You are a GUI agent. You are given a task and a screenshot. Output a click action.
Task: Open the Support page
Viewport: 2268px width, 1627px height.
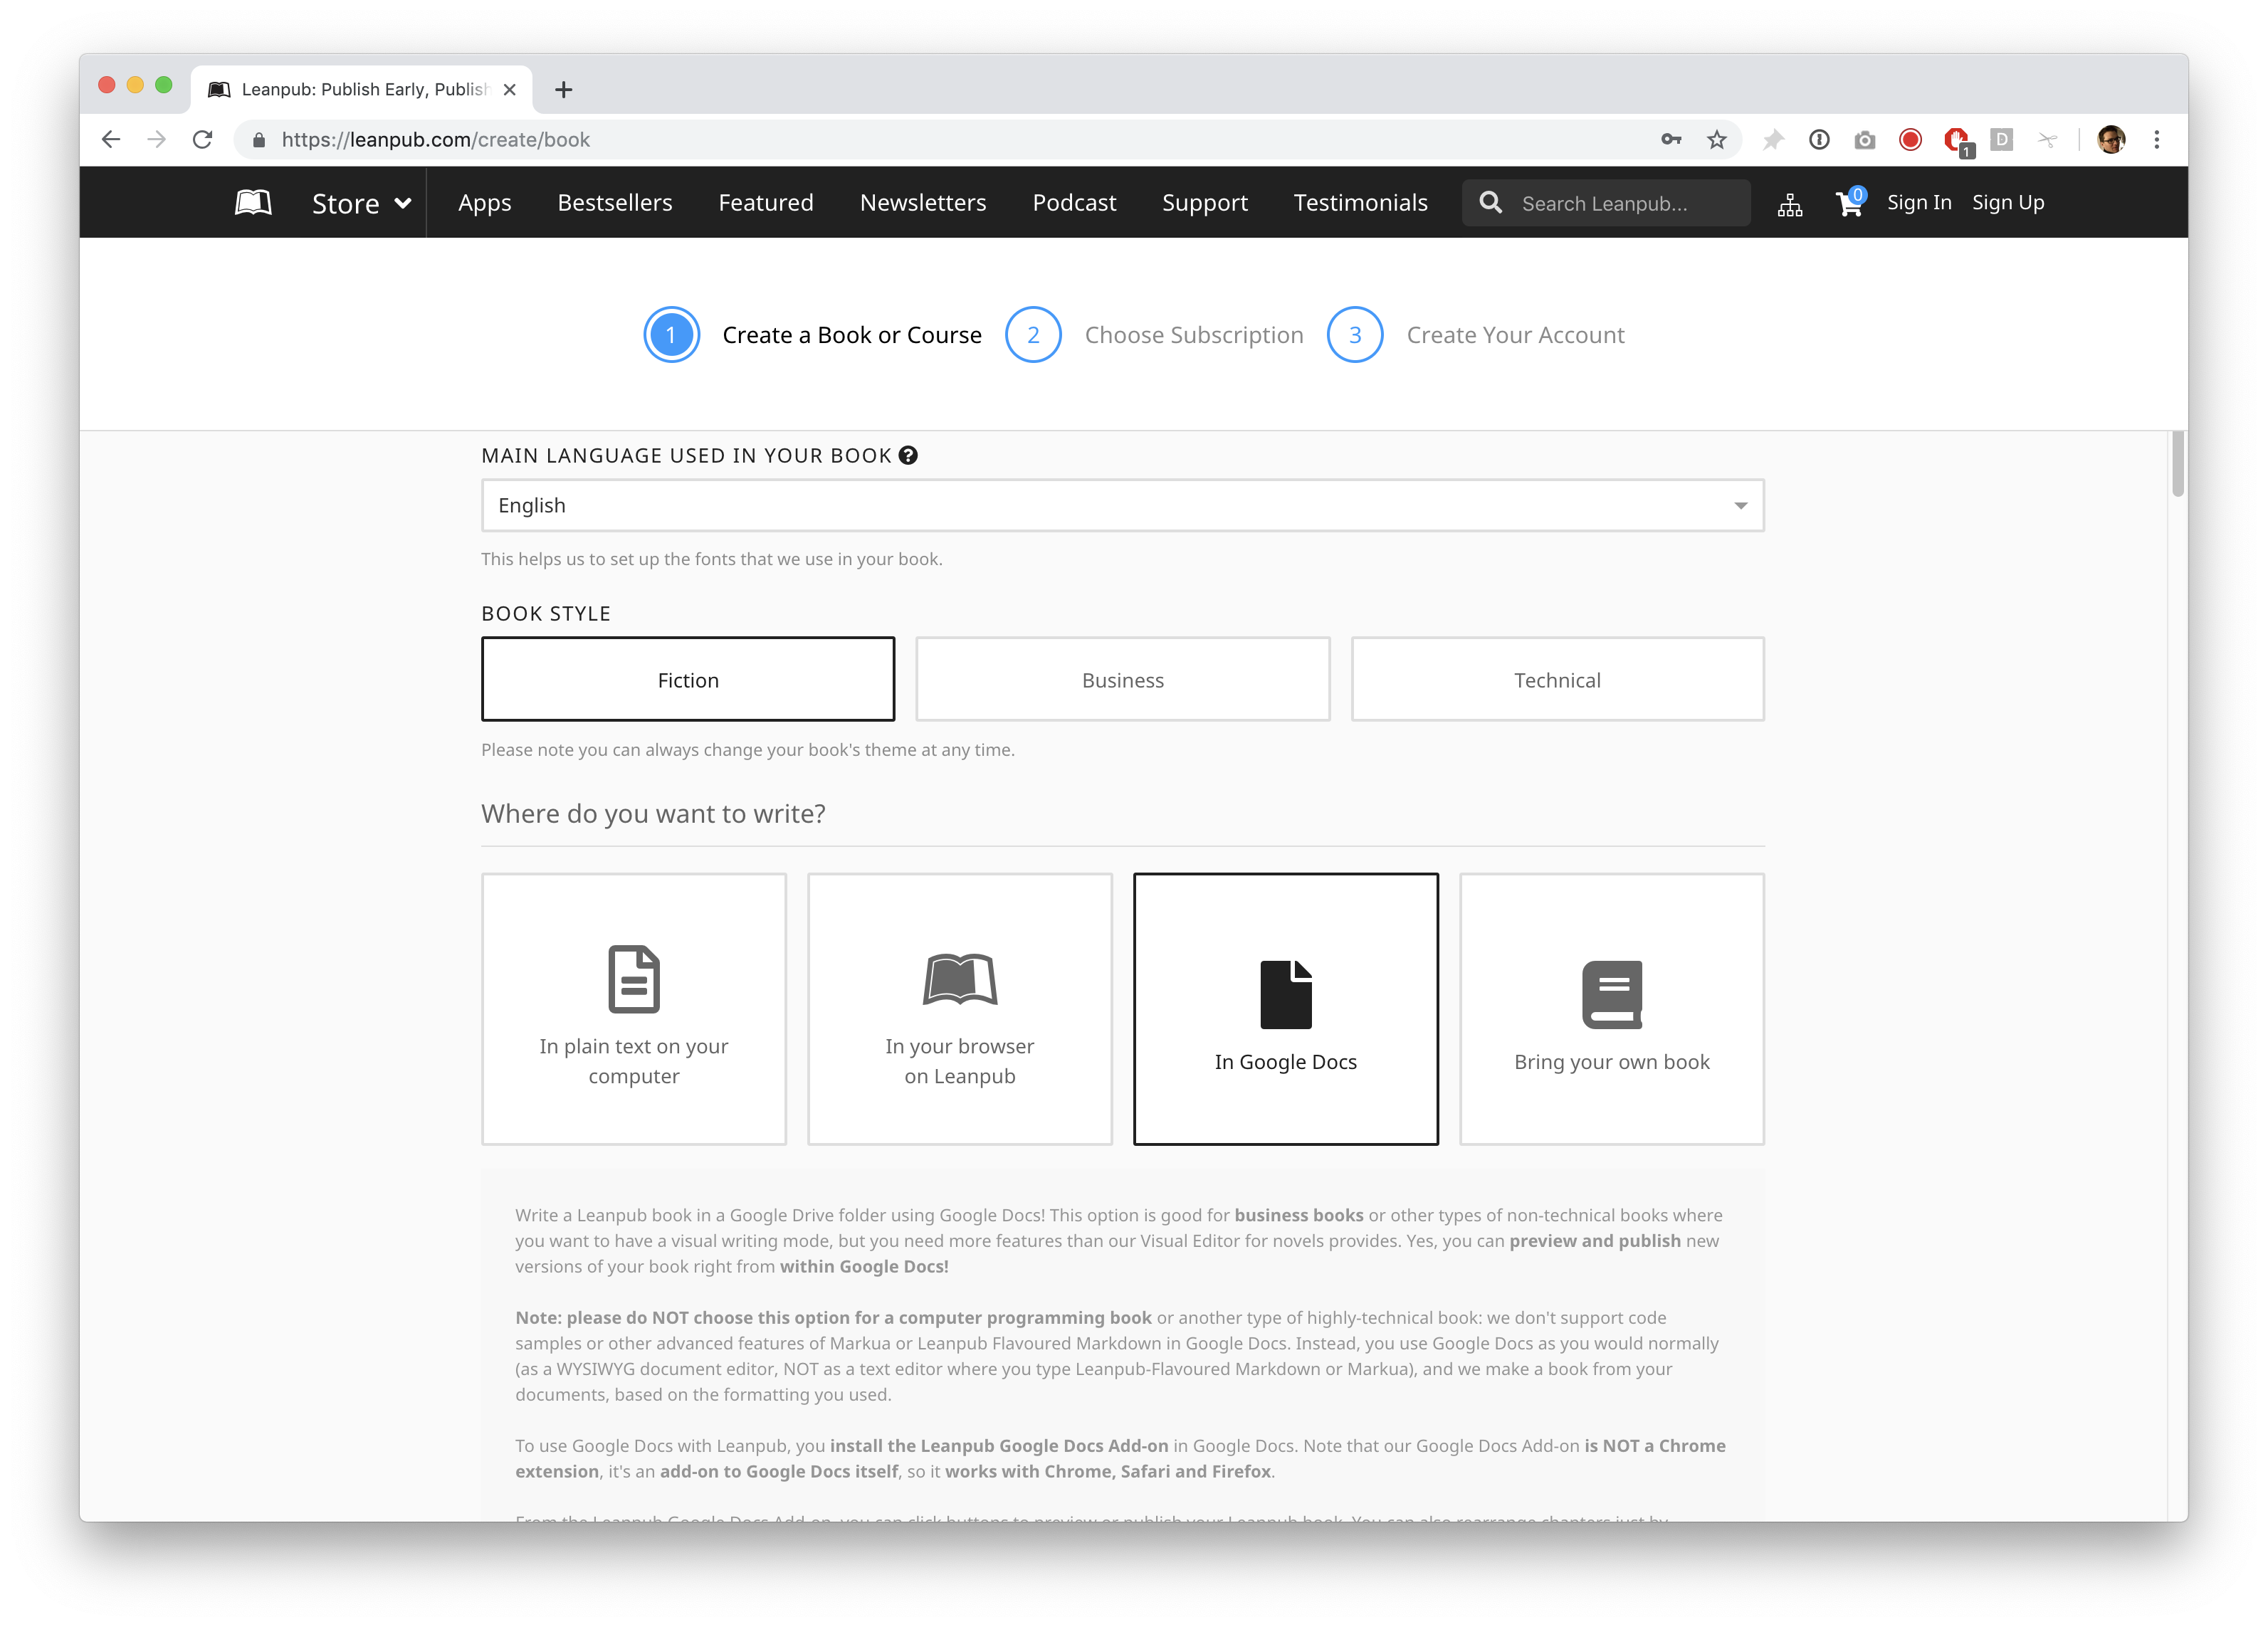(1205, 203)
